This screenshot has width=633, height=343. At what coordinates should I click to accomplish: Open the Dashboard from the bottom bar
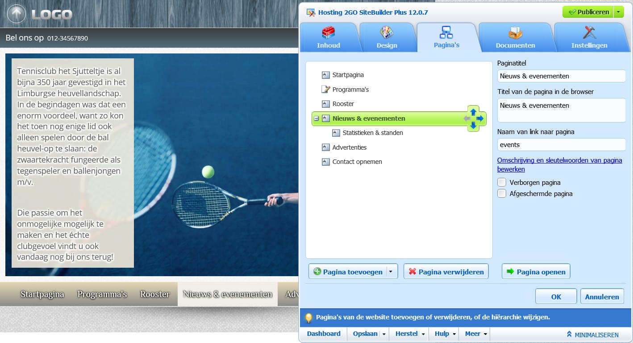click(324, 334)
